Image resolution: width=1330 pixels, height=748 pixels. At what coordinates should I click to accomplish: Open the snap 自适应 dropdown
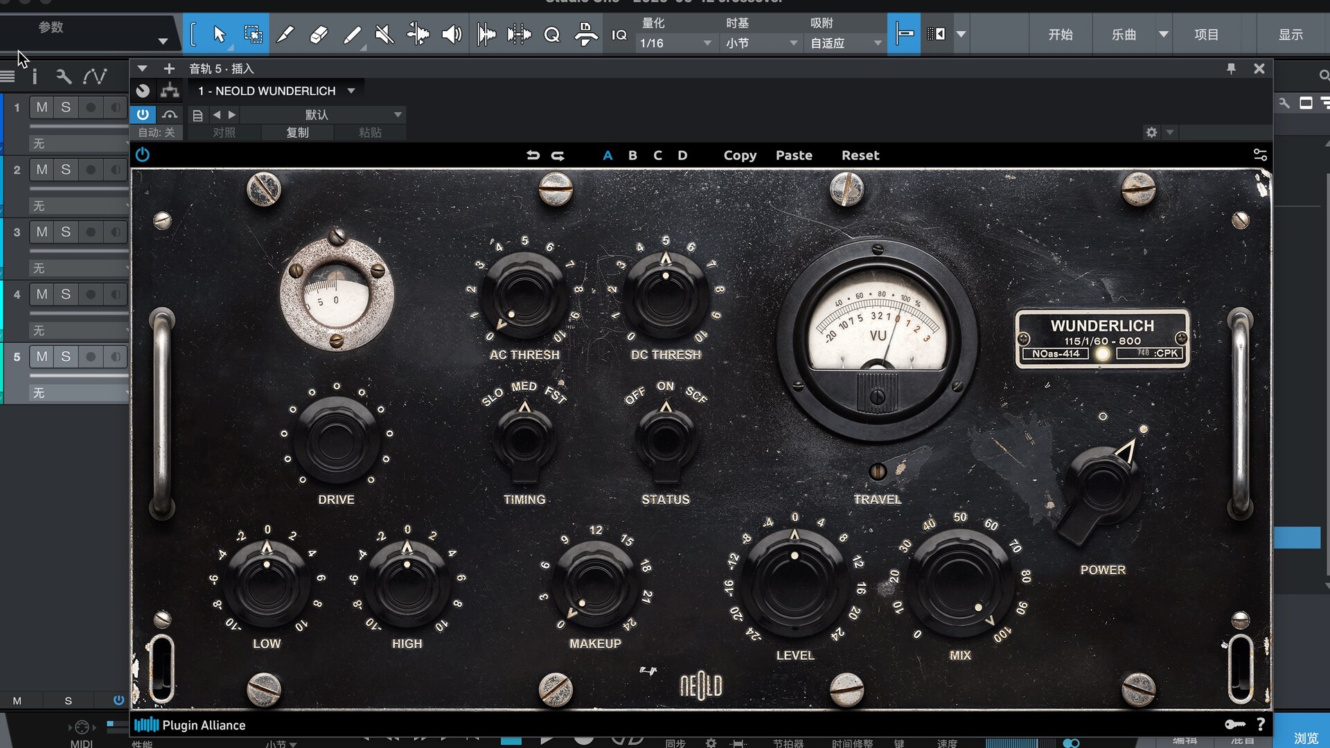[846, 43]
